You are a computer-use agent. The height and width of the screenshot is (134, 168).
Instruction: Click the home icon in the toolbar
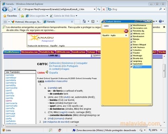84,21
